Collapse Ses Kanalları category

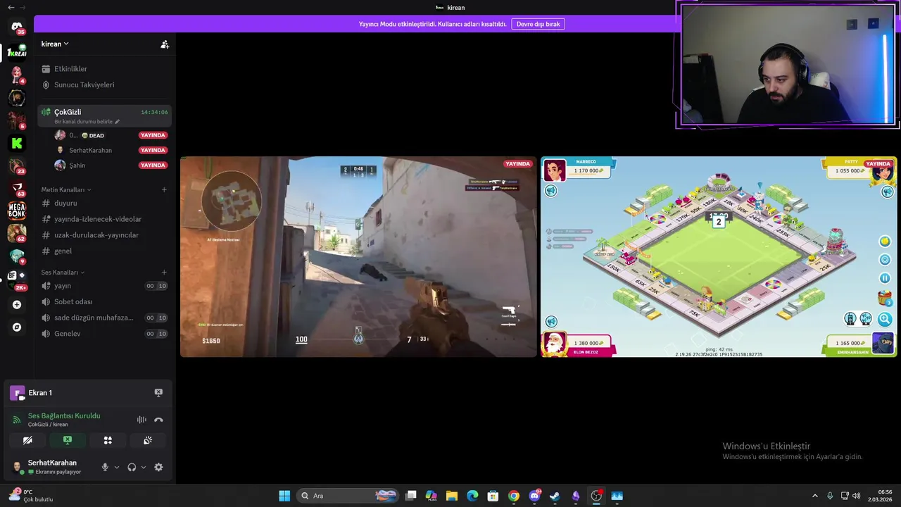coord(63,273)
